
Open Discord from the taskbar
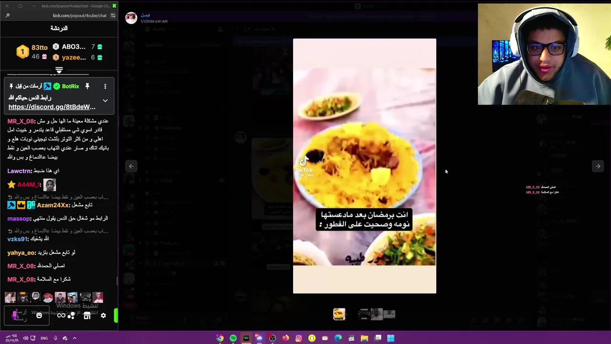coord(259,338)
